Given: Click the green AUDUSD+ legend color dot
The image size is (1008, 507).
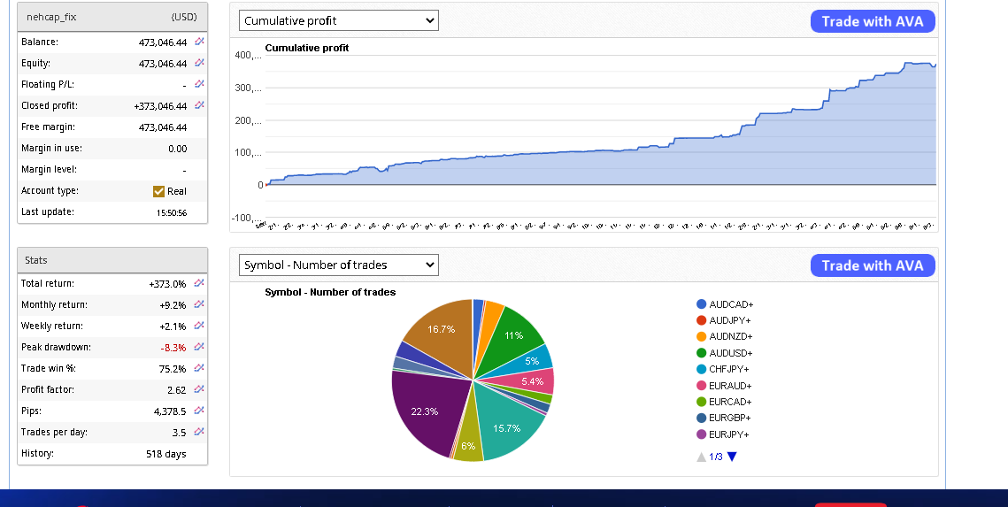Looking at the screenshot, I should coord(702,353).
